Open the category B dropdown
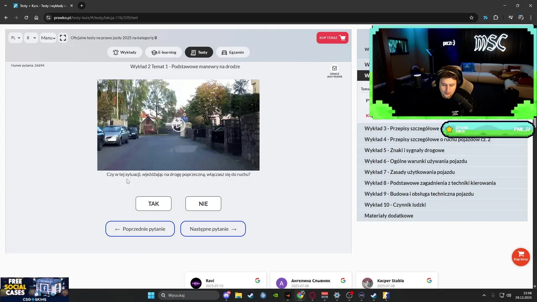Viewport: 537px width, 302px height. pos(31,38)
